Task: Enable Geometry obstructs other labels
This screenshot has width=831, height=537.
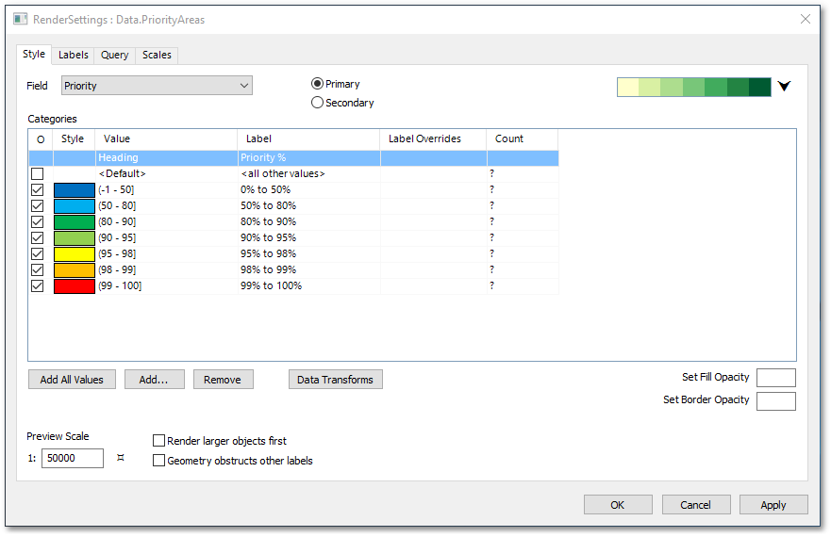Action: [x=158, y=461]
